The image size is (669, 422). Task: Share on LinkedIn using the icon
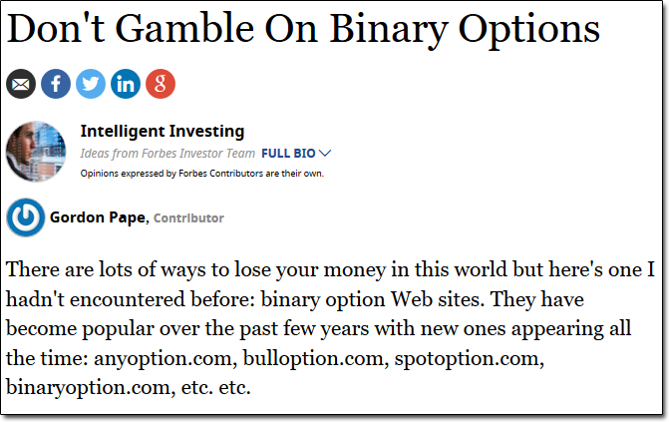(x=126, y=84)
